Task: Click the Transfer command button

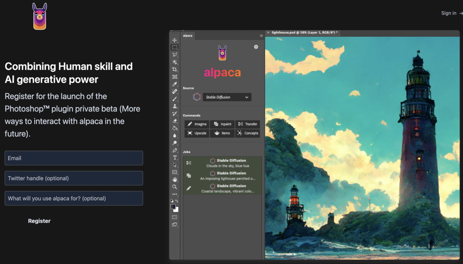Action: tap(248, 124)
